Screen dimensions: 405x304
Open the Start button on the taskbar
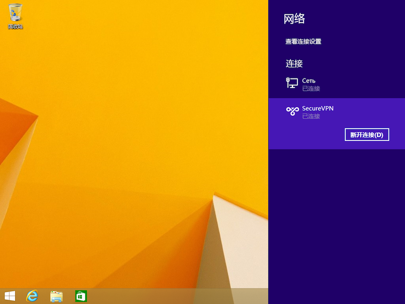pyautogui.click(x=10, y=296)
